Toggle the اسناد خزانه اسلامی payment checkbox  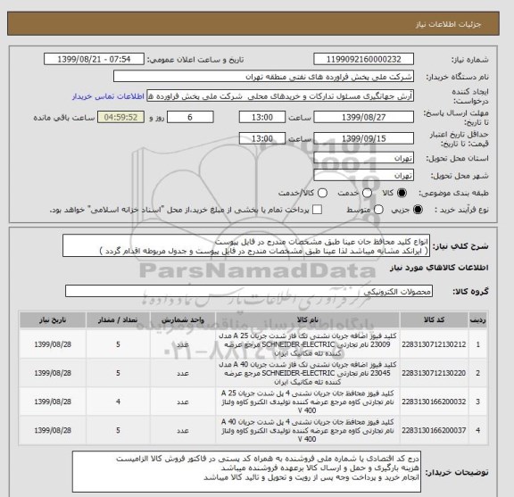[x=317, y=210]
